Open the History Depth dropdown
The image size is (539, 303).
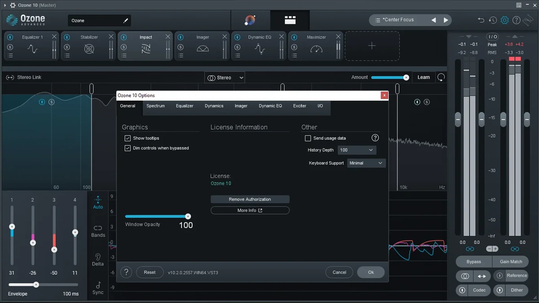pyautogui.click(x=357, y=150)
